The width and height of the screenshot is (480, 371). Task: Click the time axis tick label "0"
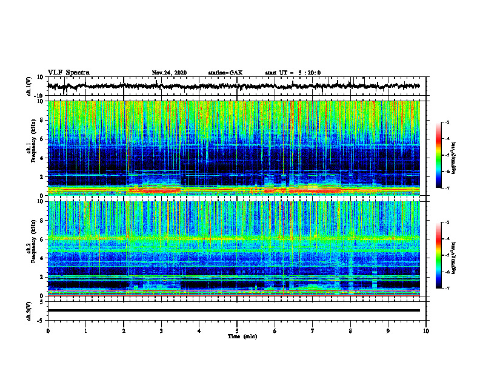48,331
